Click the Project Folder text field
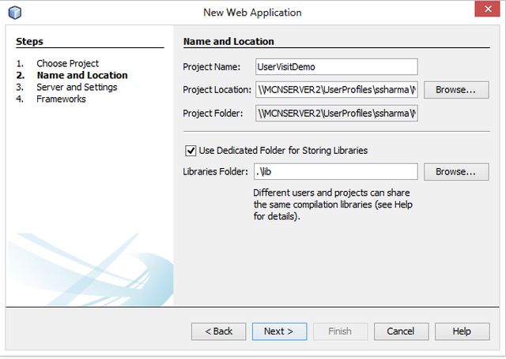This screenshot has height=359, width=506. pyautogui.click(x=336, y=113)
